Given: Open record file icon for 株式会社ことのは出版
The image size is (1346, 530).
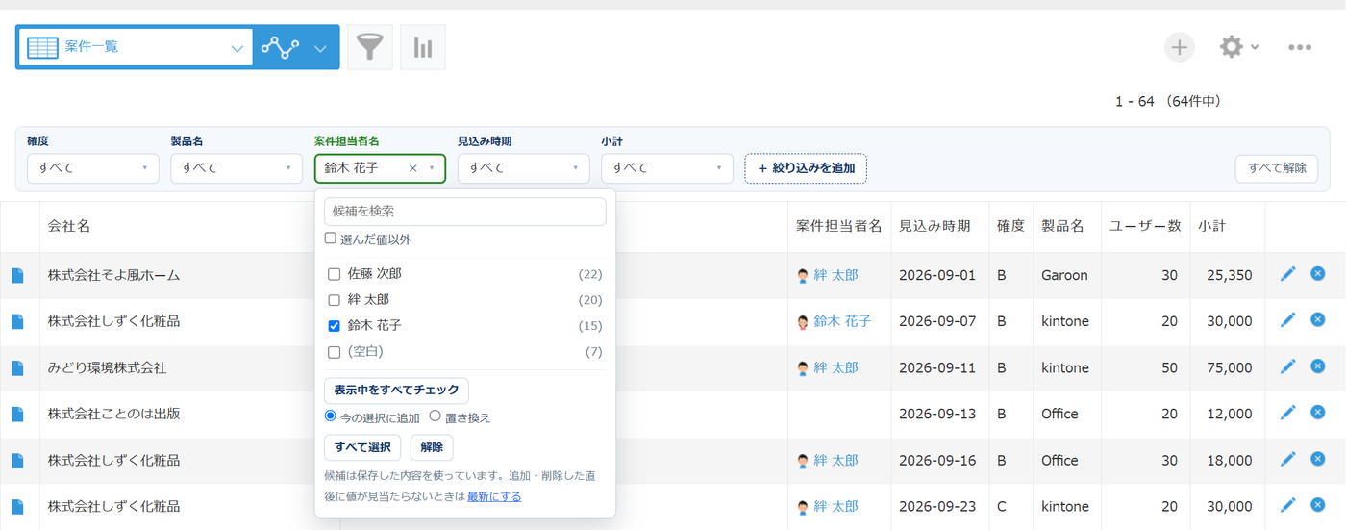Looking at the screenshot, I should coord(17,414).
